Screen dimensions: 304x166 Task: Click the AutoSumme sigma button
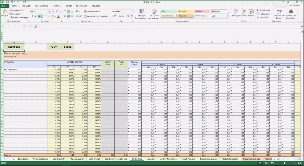coord(263,10)
